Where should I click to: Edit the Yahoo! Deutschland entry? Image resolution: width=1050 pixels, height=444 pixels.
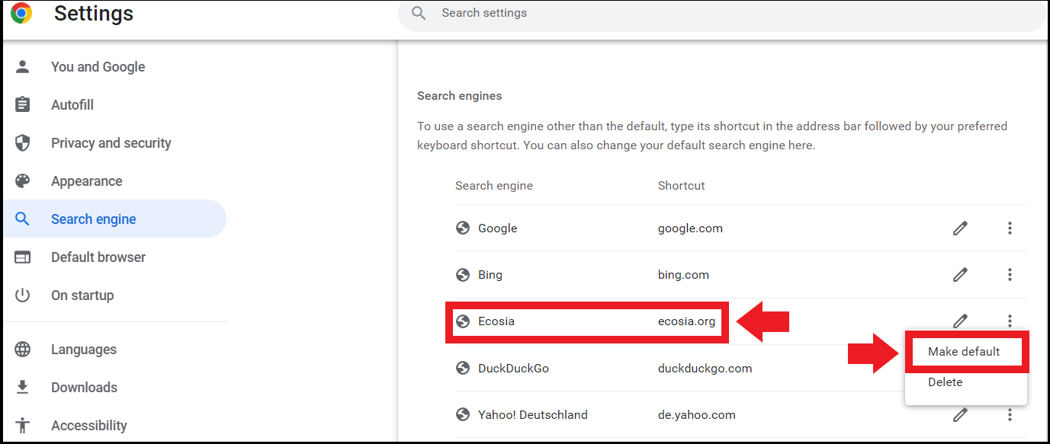pyautogui.click(x=960, y=414)
